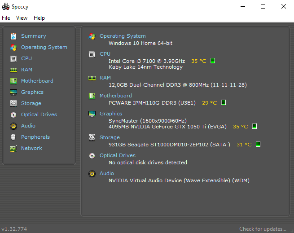294x233 pixels.
Task: Open the View menu
Action: coord(22,18)
